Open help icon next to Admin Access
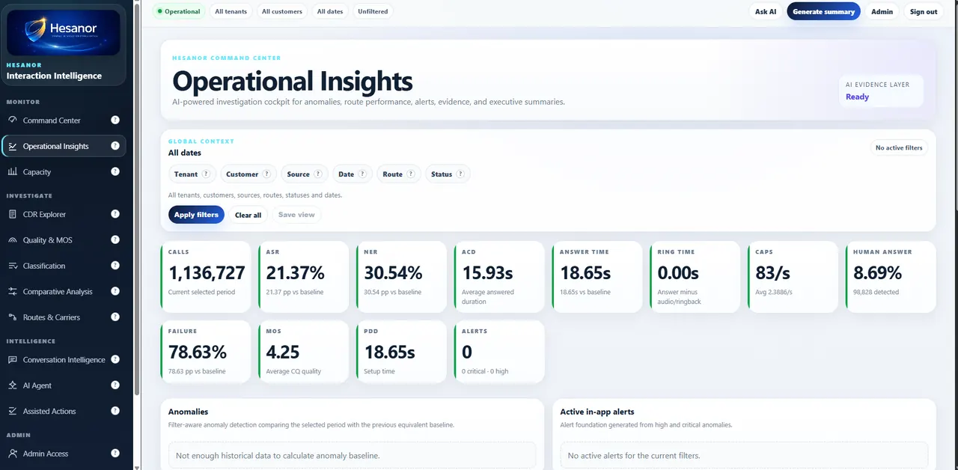Viewport: 958px width, 470px height. coord(115,453)
